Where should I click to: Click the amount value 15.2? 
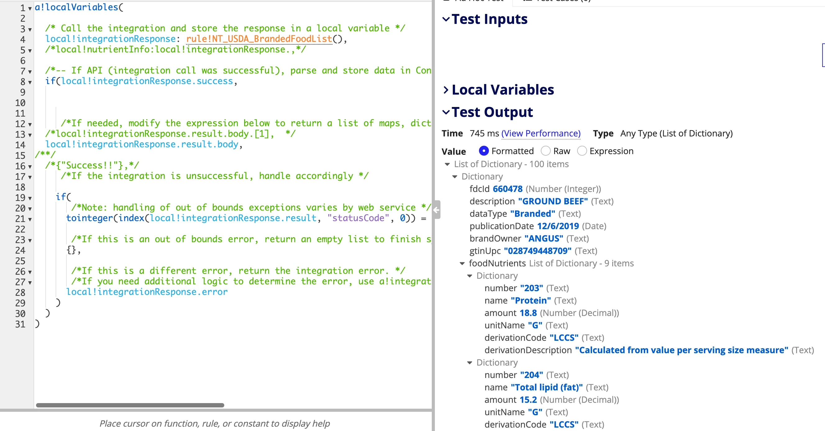pos(528,400)
